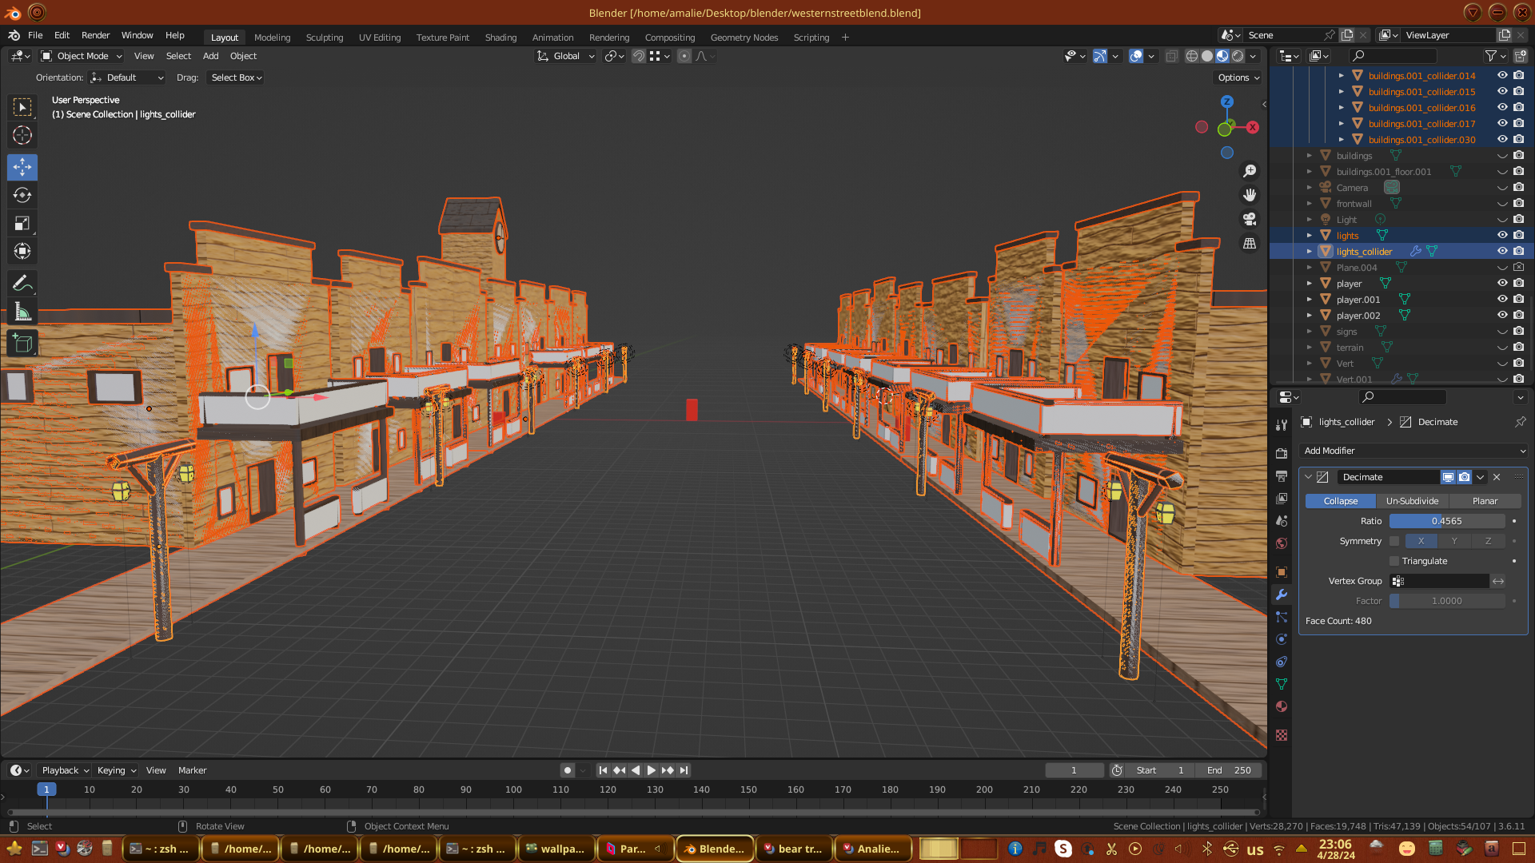Screen dimensions: 1535x863
Task: Select the Un-Subdivide decimate mode
Action: (1412, 501)
